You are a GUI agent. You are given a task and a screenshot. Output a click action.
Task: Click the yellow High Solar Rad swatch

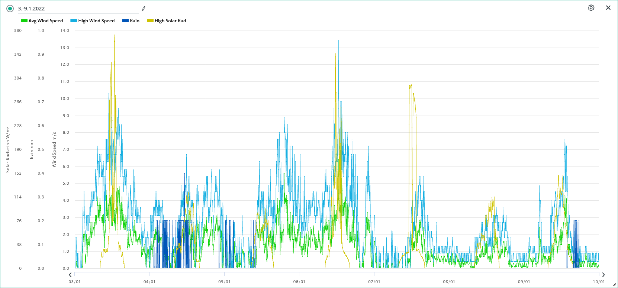coord(150,21)
